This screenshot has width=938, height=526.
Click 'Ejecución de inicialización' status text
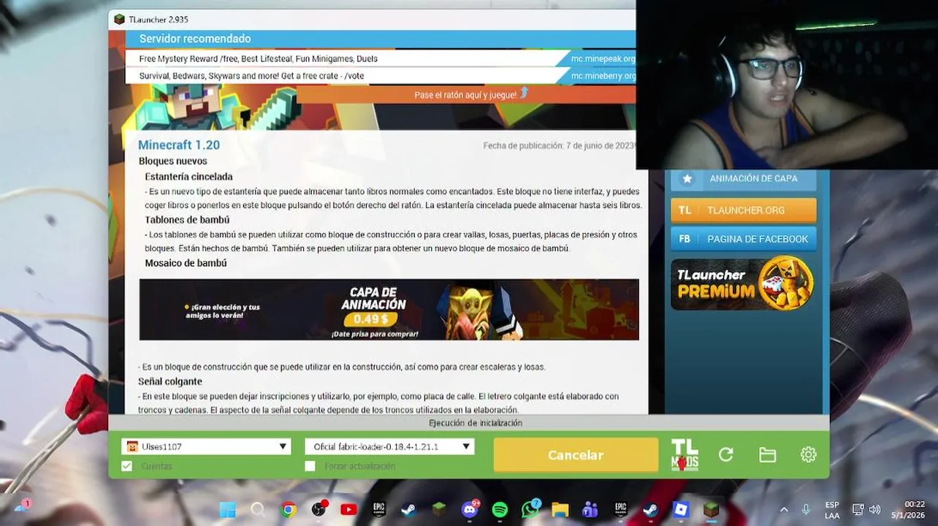(476, 423)
